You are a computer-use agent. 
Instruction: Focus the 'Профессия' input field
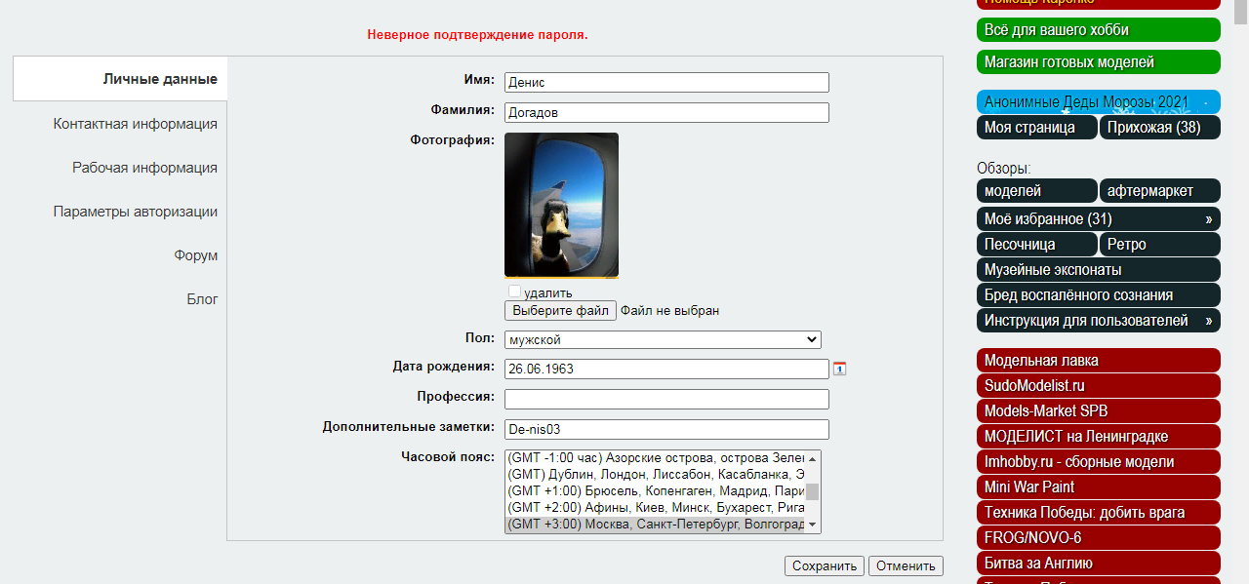(666, 399)
